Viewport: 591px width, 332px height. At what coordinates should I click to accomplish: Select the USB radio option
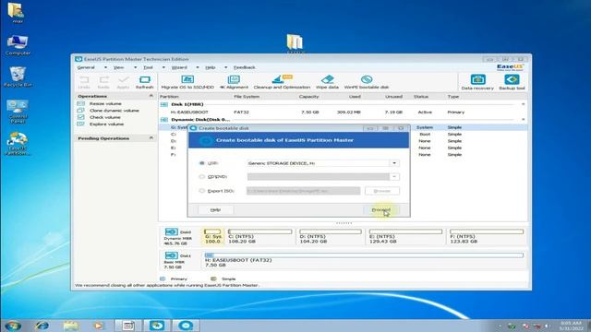coord(201,163)
